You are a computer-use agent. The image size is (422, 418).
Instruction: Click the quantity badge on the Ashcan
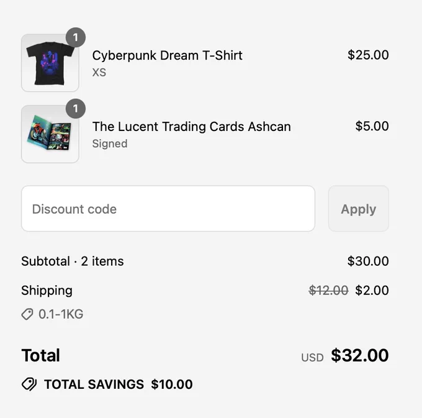pyautogui.click(x=76, y=109)
